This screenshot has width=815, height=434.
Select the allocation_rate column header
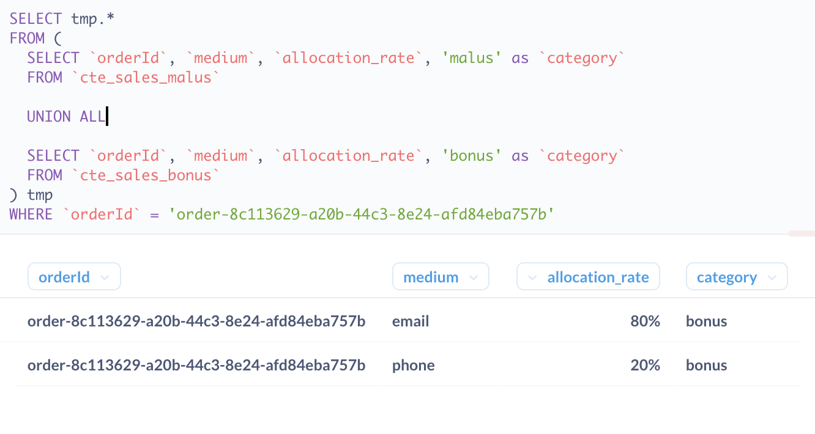(x=597, y=276)
